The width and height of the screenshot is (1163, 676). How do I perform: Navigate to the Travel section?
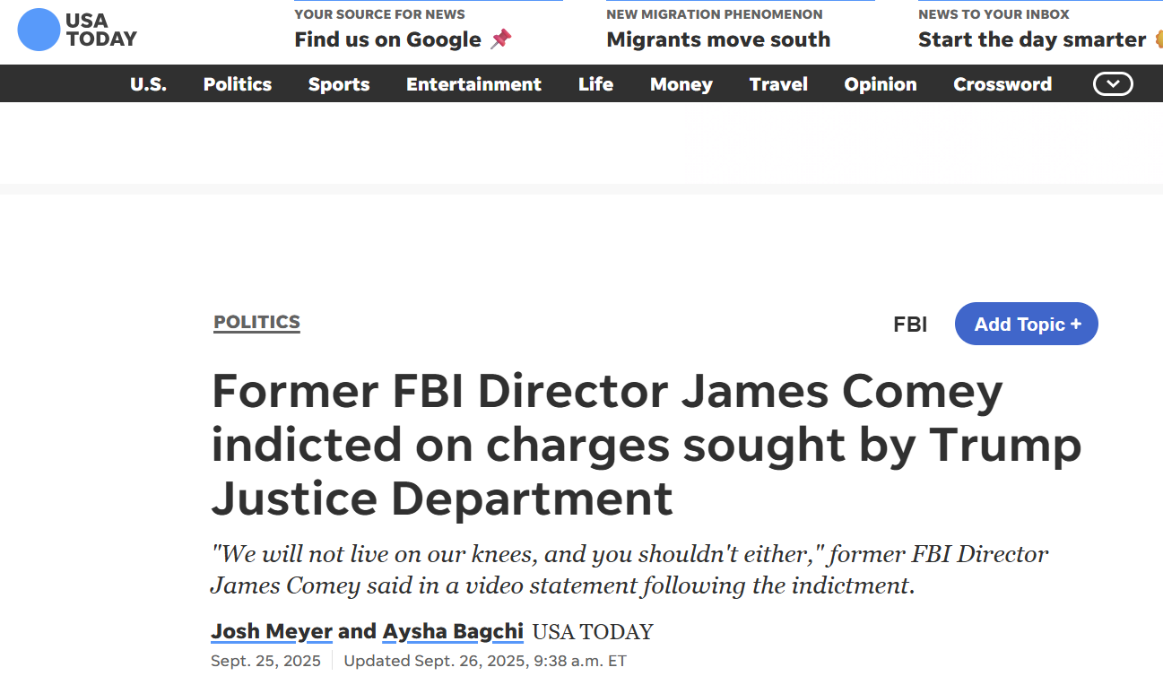click(x=778, y=84)
